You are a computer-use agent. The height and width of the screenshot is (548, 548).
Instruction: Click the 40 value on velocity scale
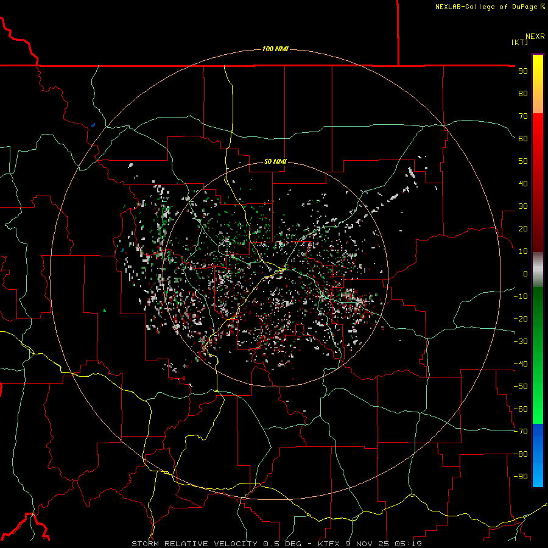pyautogui.click(x=523, y=183)
